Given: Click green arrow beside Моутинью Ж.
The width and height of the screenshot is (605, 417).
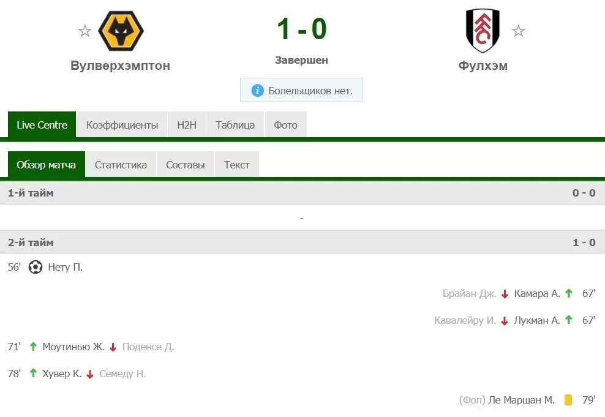Looking at the screenshot, I should (33, 347).
